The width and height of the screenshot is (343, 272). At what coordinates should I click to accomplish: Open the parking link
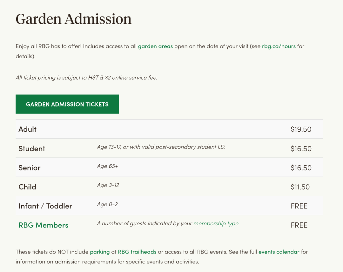[100, 252]
